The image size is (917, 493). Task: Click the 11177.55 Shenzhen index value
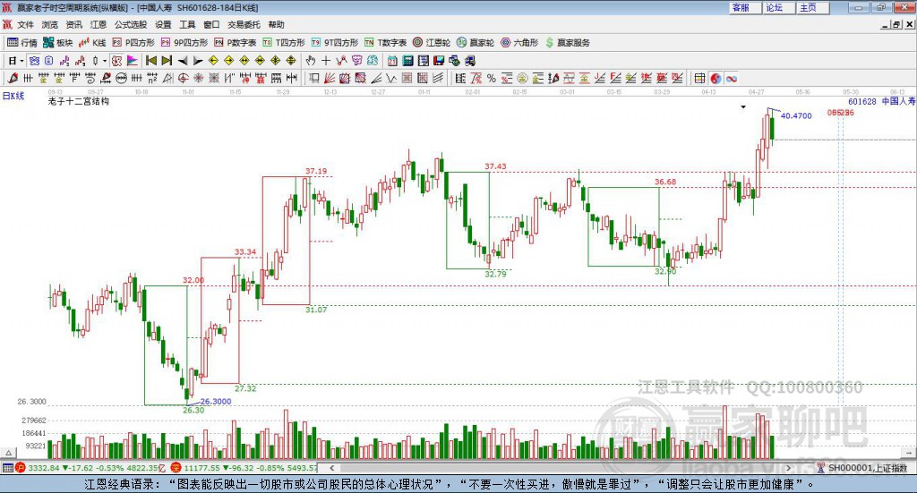pyautogui.click(x=203, y=468)
